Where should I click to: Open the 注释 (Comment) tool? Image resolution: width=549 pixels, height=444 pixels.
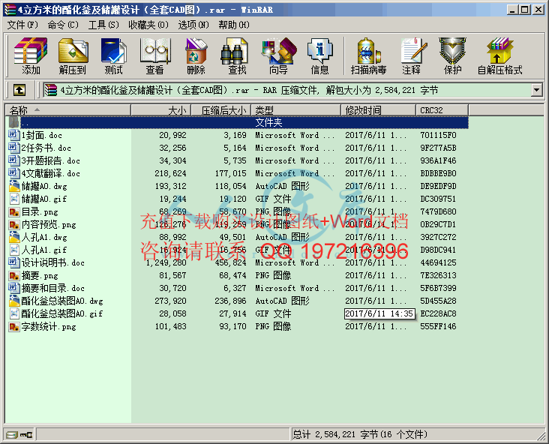point(412,56)
